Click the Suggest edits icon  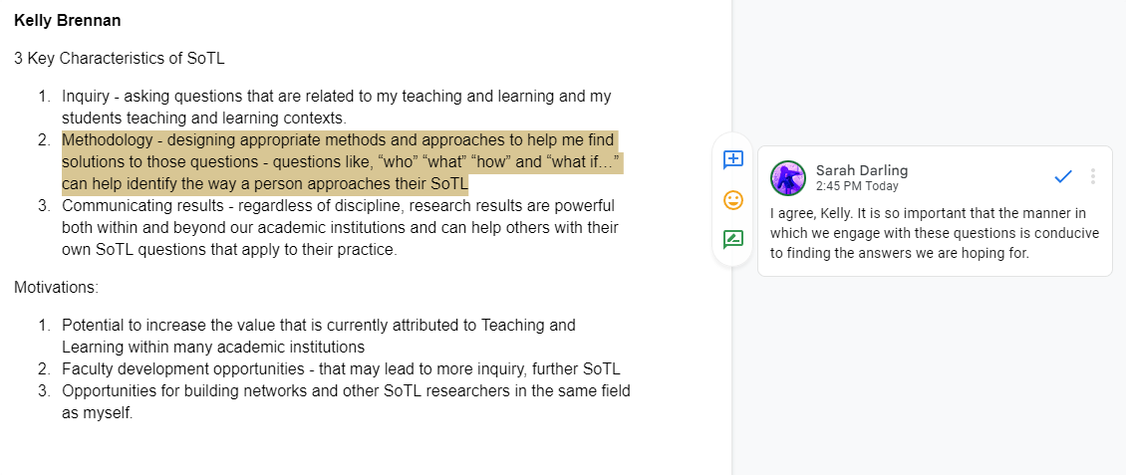[732, 239]
